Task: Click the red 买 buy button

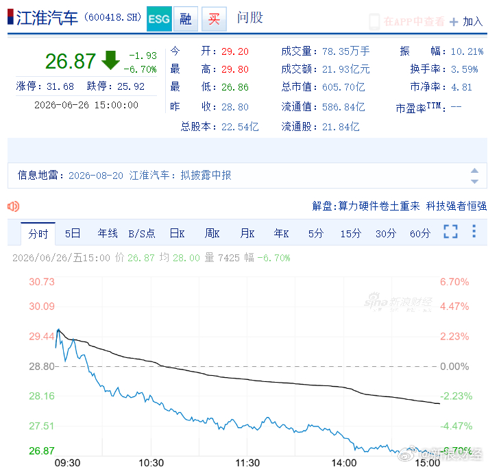Action: [214, 19]
